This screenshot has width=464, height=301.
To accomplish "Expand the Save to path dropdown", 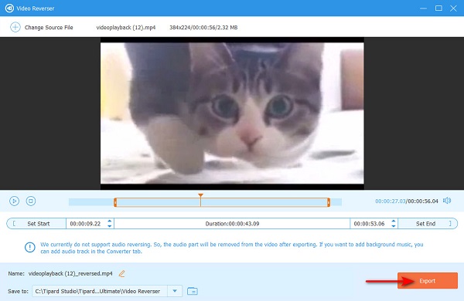I will click(175, 291).
